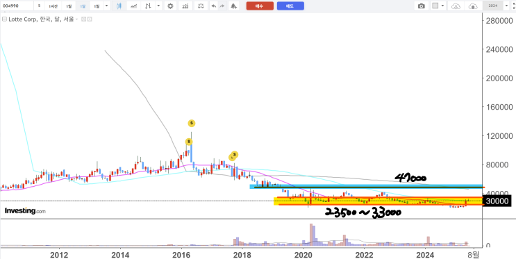The height and width of the screenshot is (259, 516).
Task: Click the 2012 label on time axis
Action: click(59, 254)
